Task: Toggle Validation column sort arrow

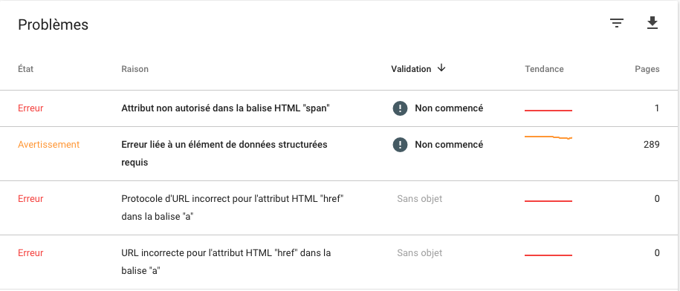Action: pos(441,68)
